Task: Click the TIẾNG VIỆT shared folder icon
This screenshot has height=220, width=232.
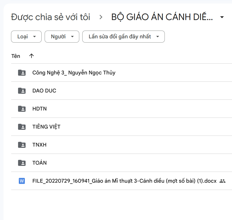Action: pos(22,127)
